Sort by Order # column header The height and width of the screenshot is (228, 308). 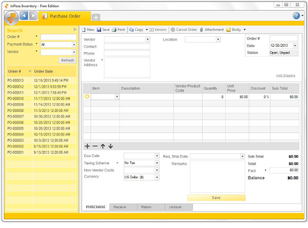pyautogui.click(x=19, y=71)
